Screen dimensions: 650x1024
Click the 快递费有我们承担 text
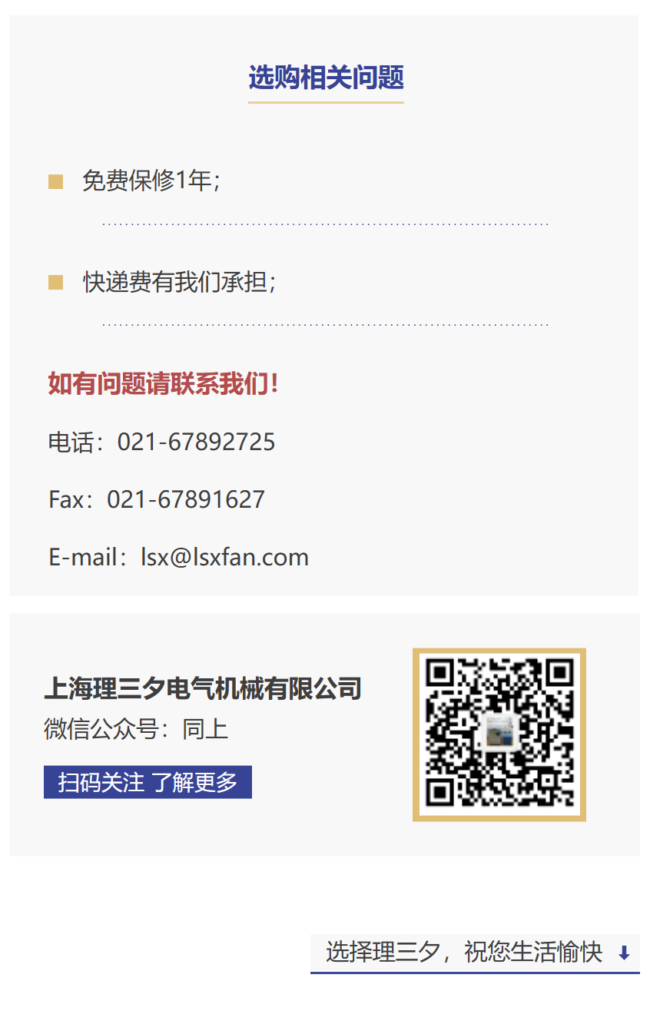pyautogui.click(x=179, y=282)
